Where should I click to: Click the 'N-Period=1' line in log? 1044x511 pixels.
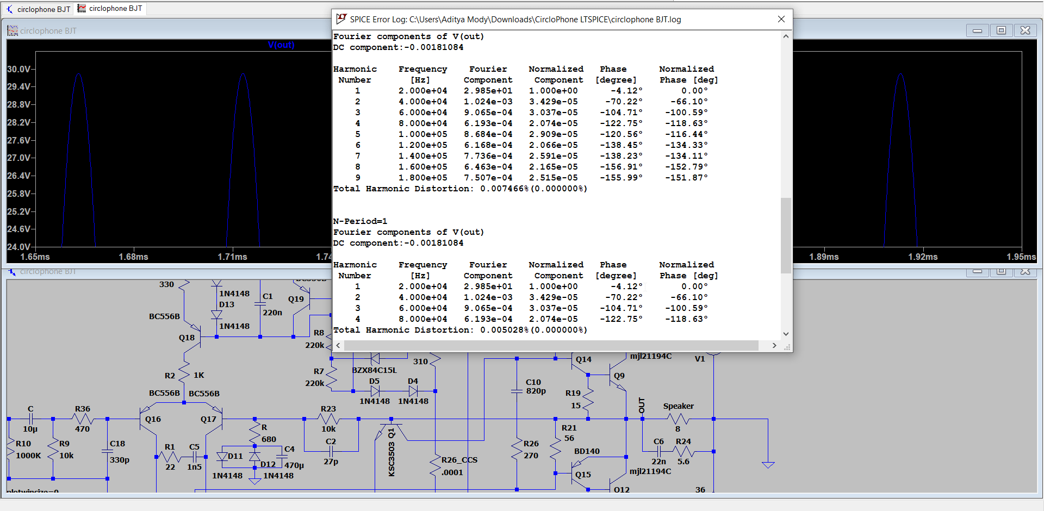[361, 221]
